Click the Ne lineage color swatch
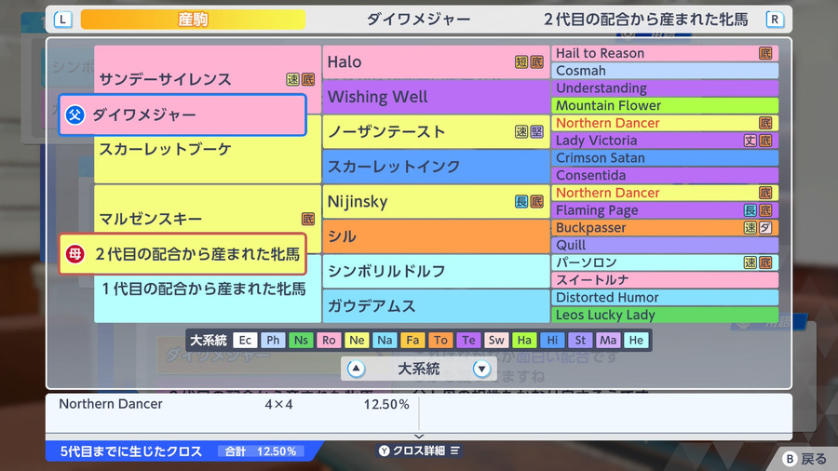Screen dimensions: 838x471 click(x=357, y=340)
